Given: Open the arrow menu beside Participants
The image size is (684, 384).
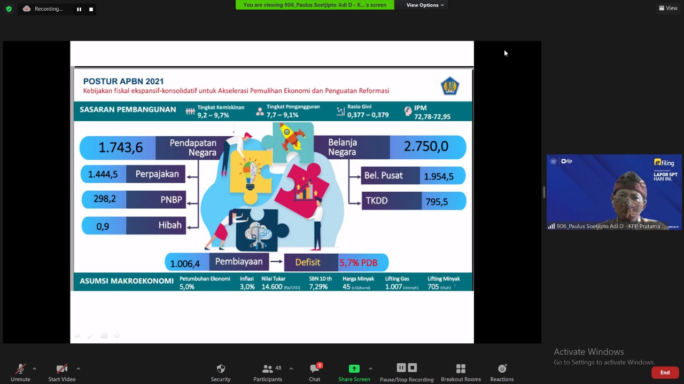Looking at the screenshot, I should click(291, 369).
